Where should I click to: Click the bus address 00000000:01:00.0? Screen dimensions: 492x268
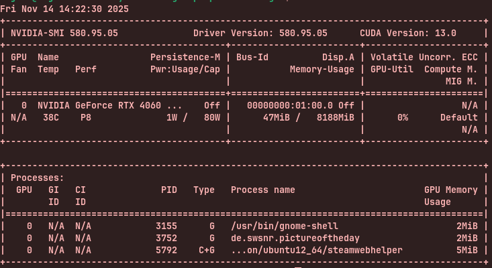290,105
